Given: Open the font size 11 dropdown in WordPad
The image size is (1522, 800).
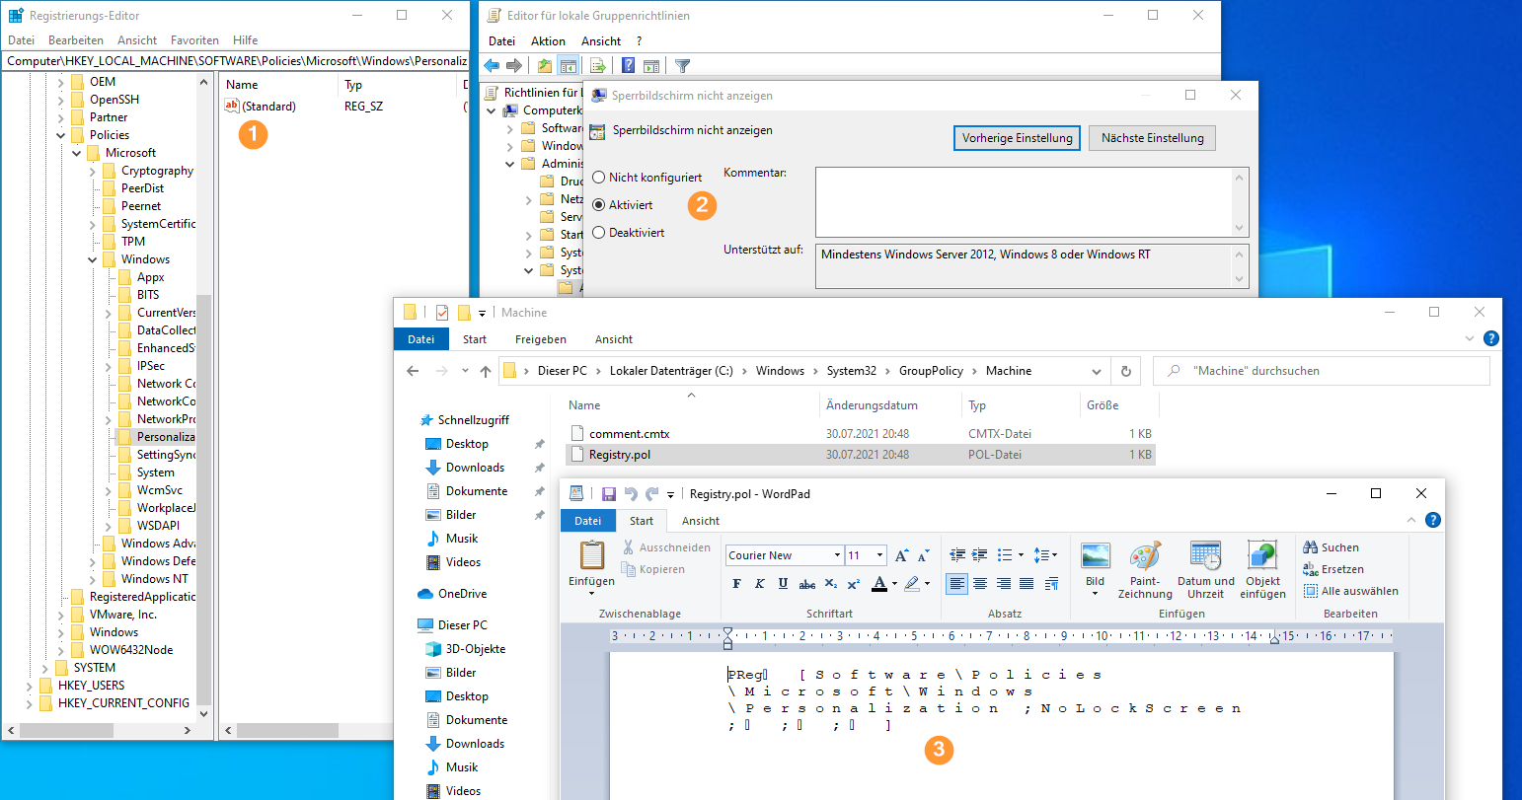Looking at the screenshot, I should click(879, 555).
